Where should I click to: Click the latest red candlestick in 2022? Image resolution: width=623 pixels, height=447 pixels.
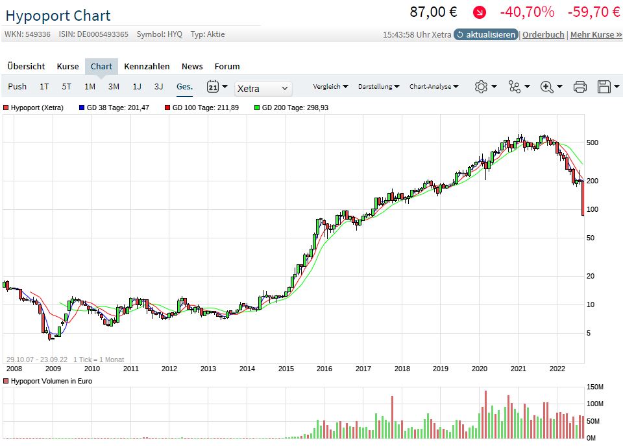coord(582,198)
